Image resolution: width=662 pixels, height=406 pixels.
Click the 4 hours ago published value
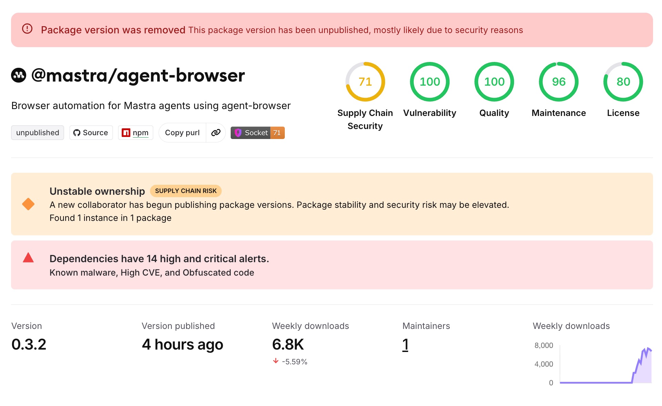[x=182, y=344]
